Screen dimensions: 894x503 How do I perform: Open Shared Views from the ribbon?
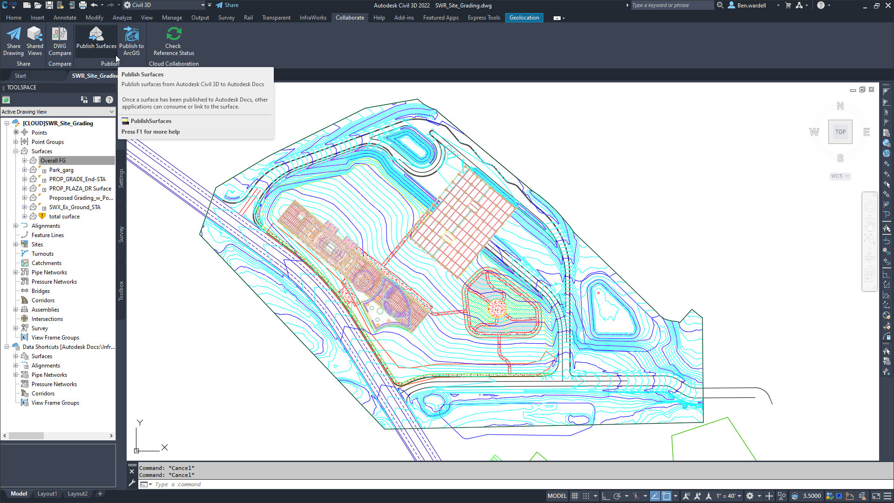click(34, 41)
